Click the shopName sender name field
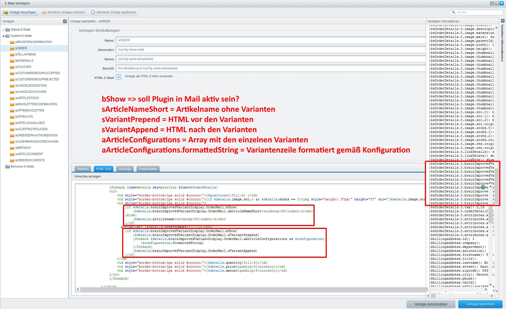This screenshot has width=506, height=309. click(x=271, y=59)
